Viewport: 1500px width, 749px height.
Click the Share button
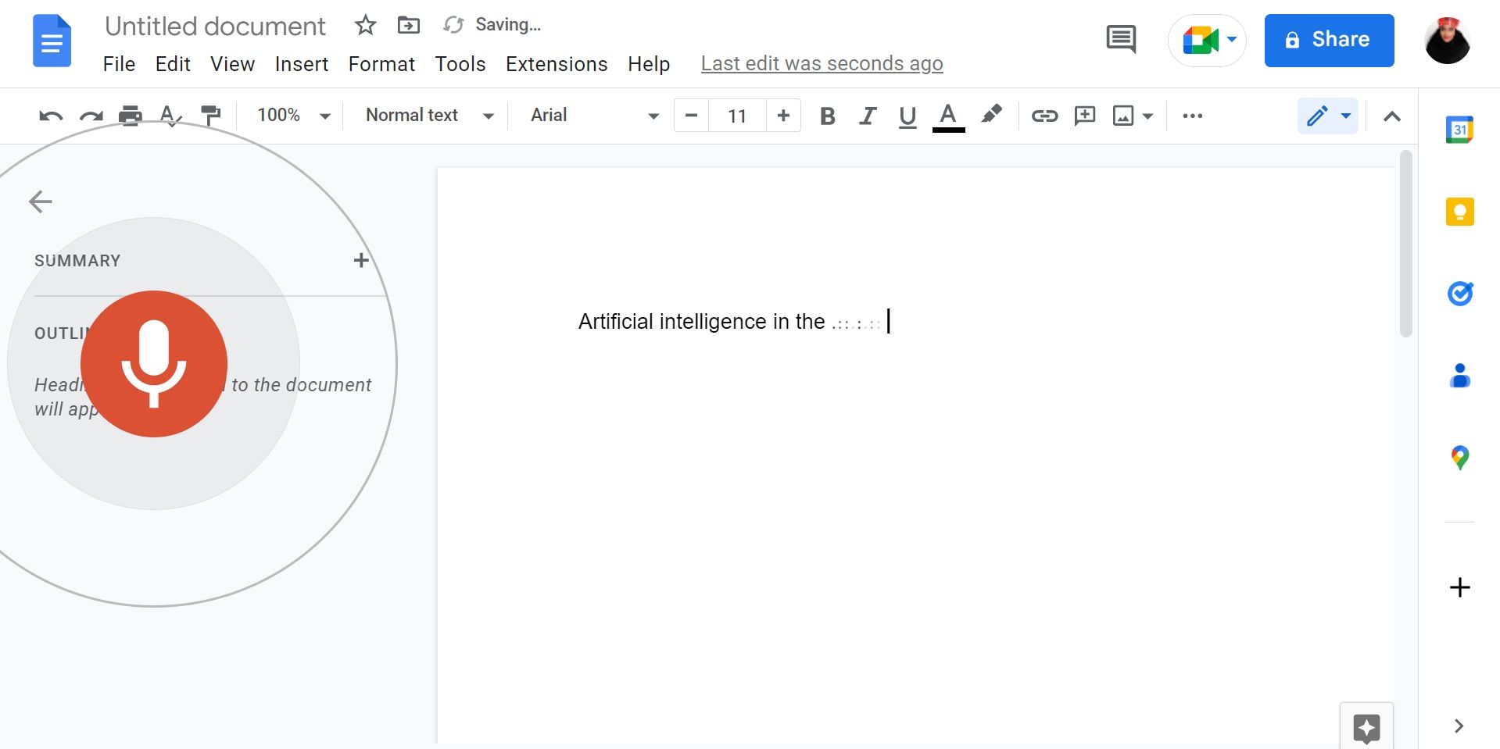click(x=1328, y=39)
